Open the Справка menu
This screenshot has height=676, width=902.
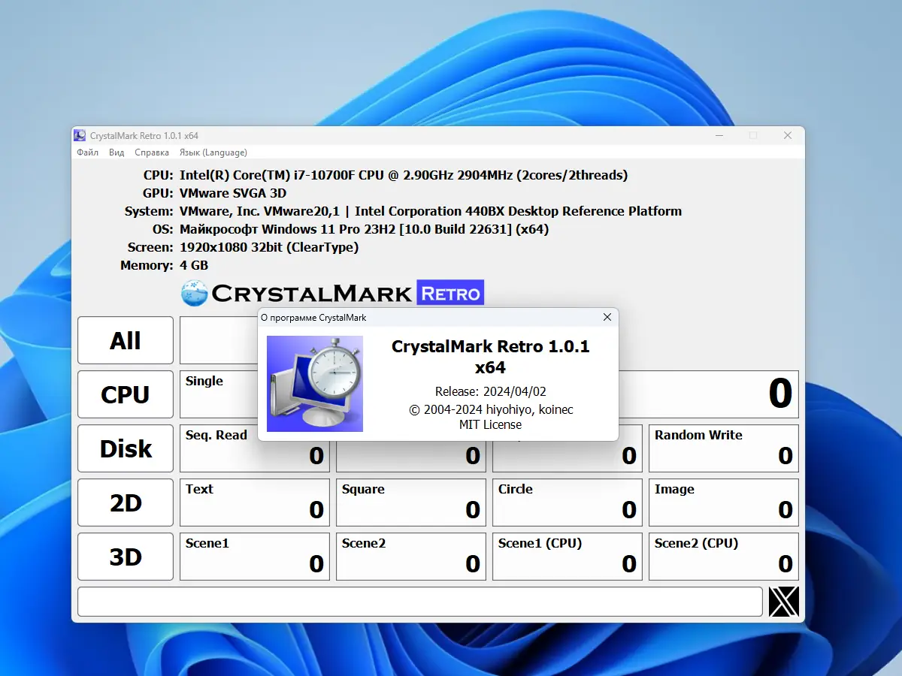coord(152,152)
